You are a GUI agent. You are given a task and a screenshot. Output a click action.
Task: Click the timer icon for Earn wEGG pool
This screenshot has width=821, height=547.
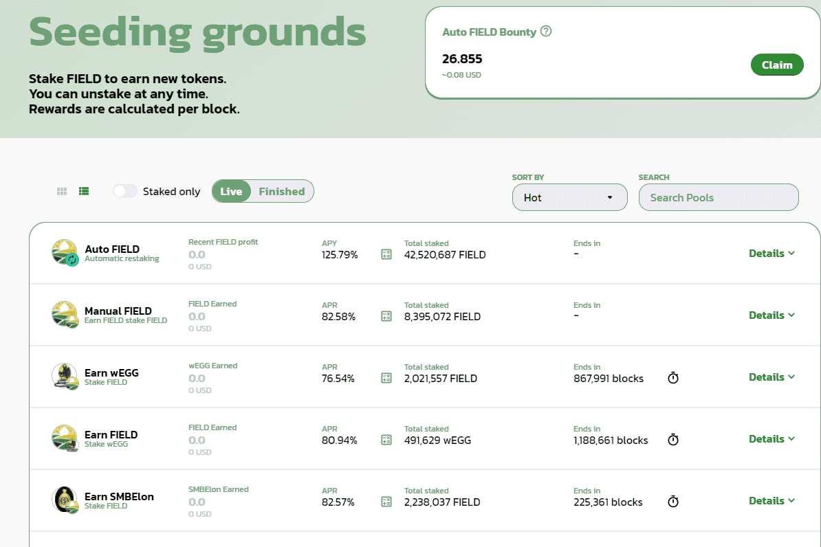pos(672,377)
